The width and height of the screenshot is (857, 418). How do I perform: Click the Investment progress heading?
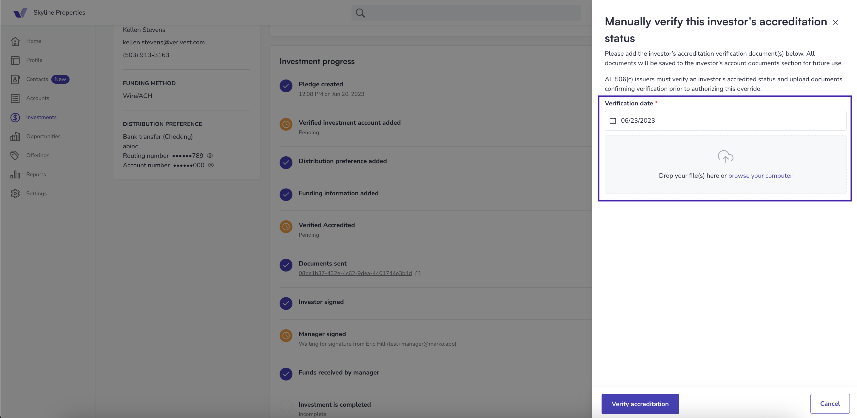click(317, 61)
